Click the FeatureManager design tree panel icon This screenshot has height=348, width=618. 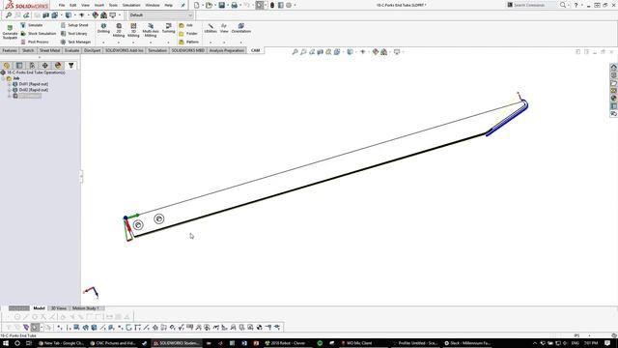point(7,66)
